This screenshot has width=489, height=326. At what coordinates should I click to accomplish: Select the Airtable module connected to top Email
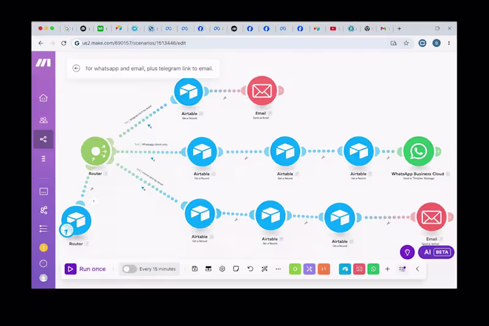188,92
